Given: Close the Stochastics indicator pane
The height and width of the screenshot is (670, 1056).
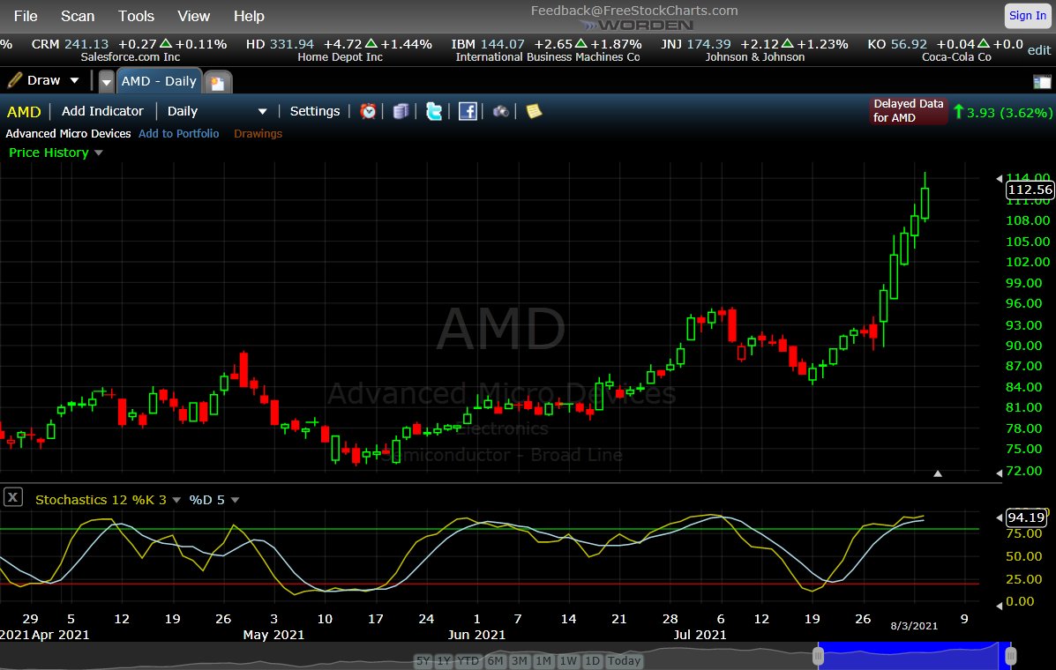Looking at the screenshot, I should pyautogui.click(x=13, y=498).
